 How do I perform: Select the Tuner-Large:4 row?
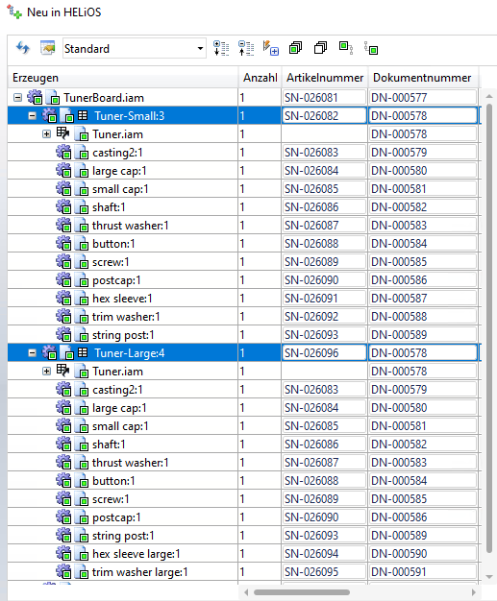pyautogui.click(x=242, y=353)
